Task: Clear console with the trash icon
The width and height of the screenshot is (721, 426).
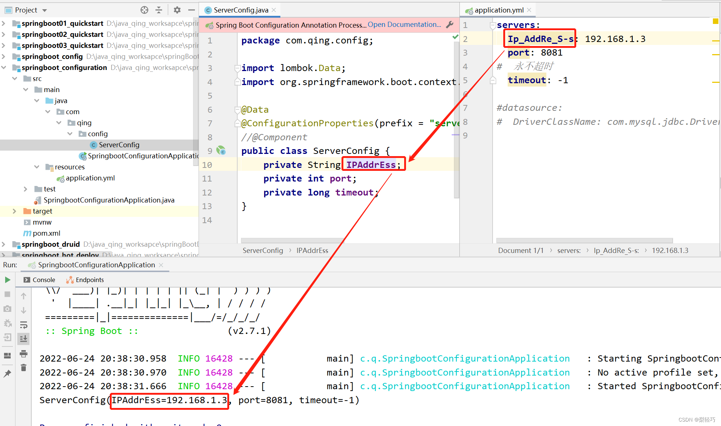Action: pyautogui.click(x=24, y=367)
